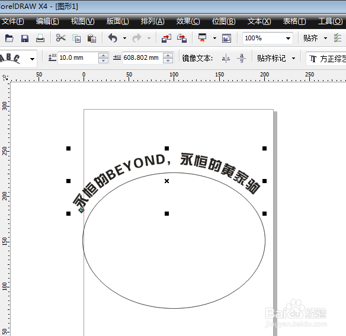Screen dimensions: 346x336
Task: Click the Open folder icon
Action: pyautogui.click(x=9, y=38)
